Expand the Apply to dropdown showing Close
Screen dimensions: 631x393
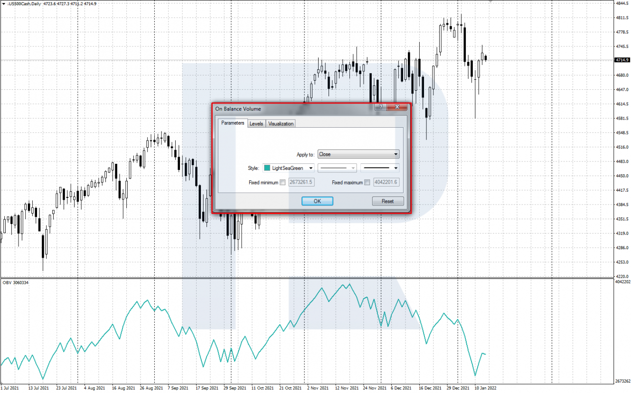pyautogui.click(x=358, y=154)
